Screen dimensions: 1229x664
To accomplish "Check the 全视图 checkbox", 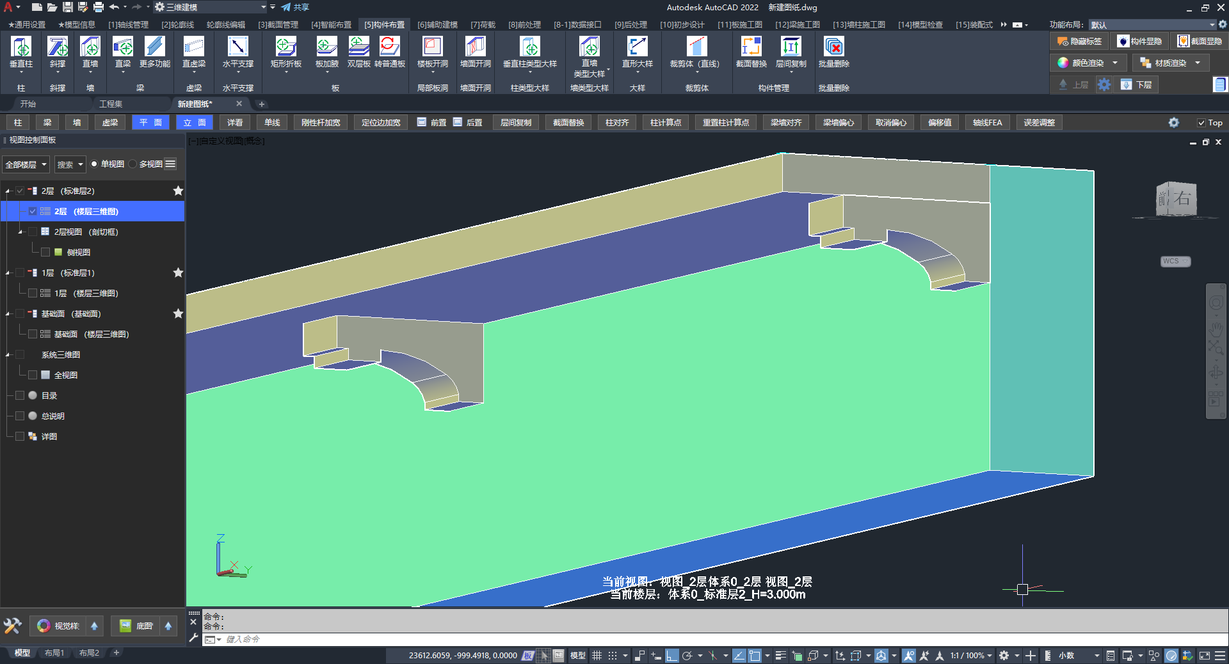I will (x=33, y=375).
